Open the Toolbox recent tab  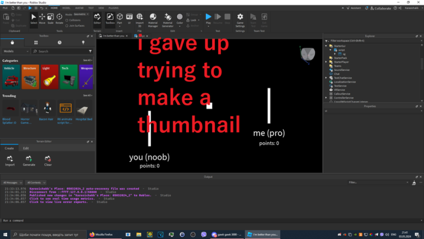click(60, 43)
